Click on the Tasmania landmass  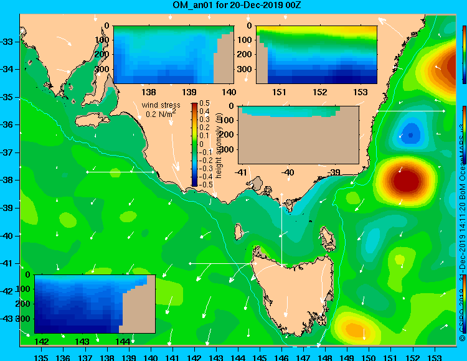(293, 294)
